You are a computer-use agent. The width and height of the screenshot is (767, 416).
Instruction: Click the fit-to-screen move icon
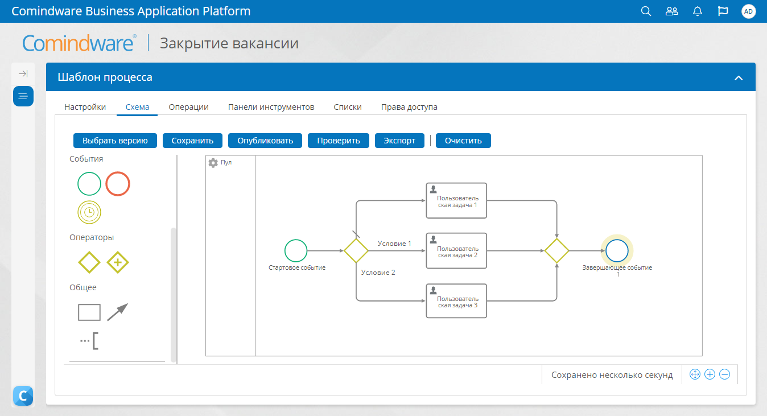coord(695,374)
